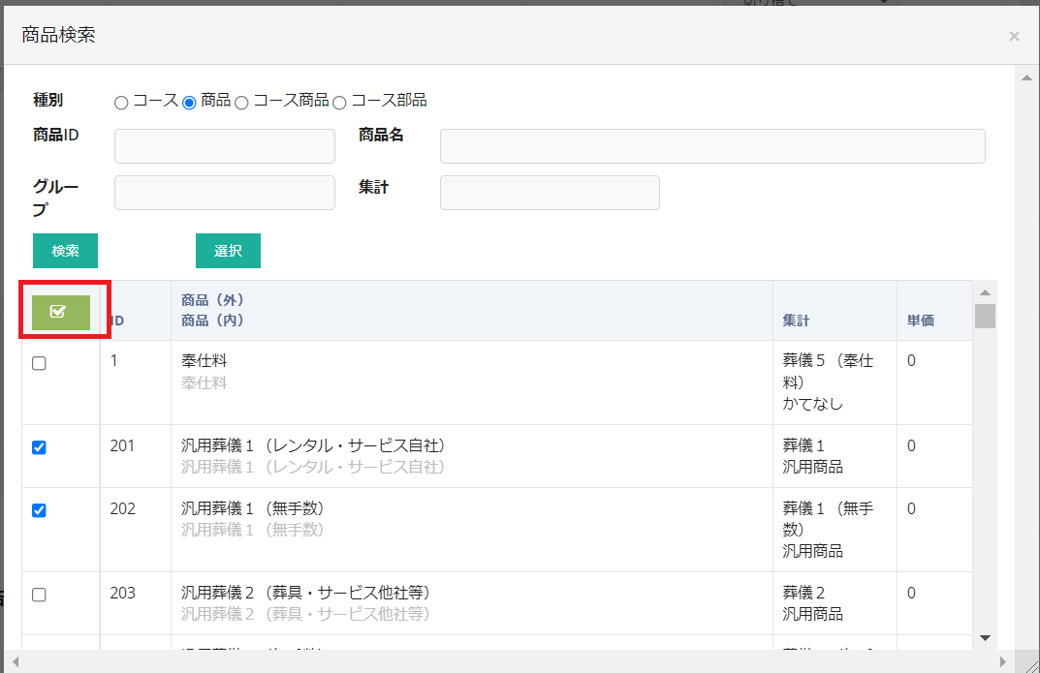Choose the コース部品 radio option
Image resolution: width=1040 pixels, height=673 pixels.
[339, 102]
